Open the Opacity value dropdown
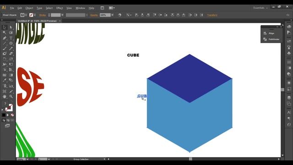The height and width of the screenshot is (165, 293). point(112,15)
